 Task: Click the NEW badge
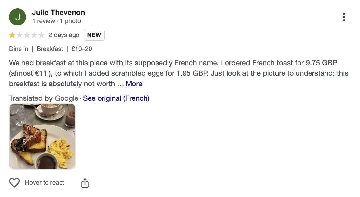point(94,35)
